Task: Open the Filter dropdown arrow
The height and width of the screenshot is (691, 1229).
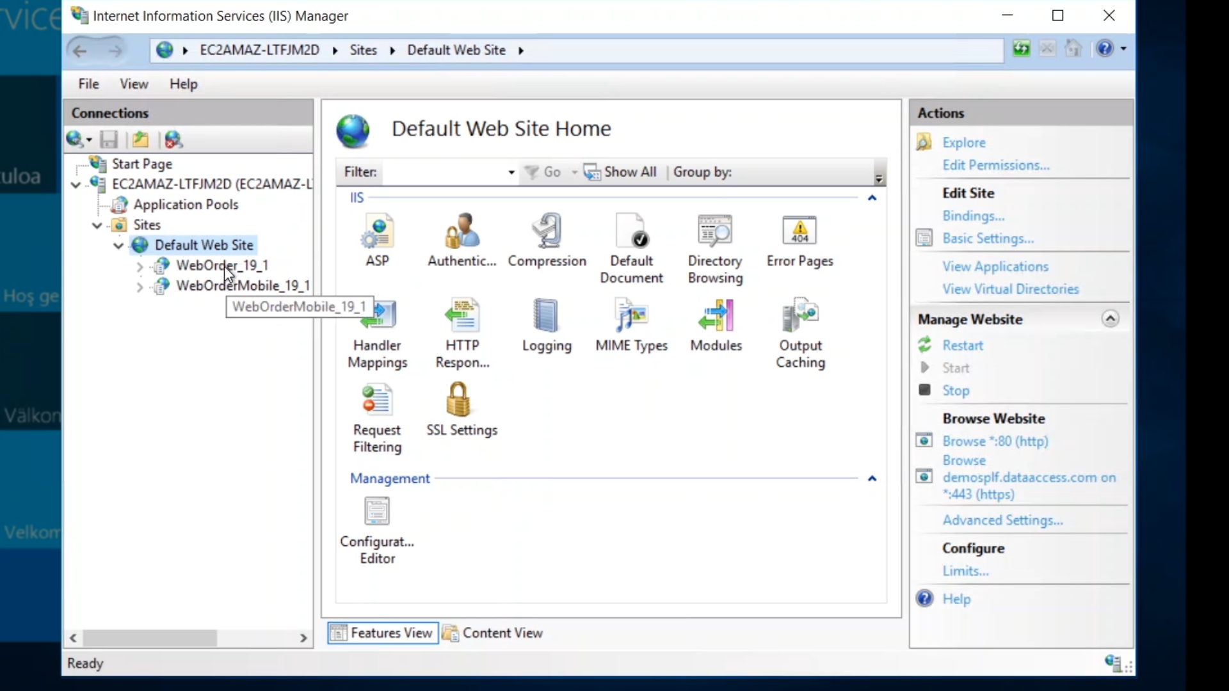Action: pos(511,173)
